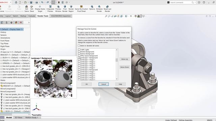Viewport: 216px width, 121px height.
Task: Open dropdown arrow next to Open folder
Action: (28, 2)
